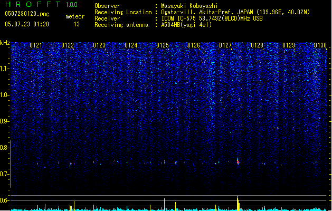This screenshot has height=211, width=332.
Task: Click the 0121 time marker
Action: point(36,45)
